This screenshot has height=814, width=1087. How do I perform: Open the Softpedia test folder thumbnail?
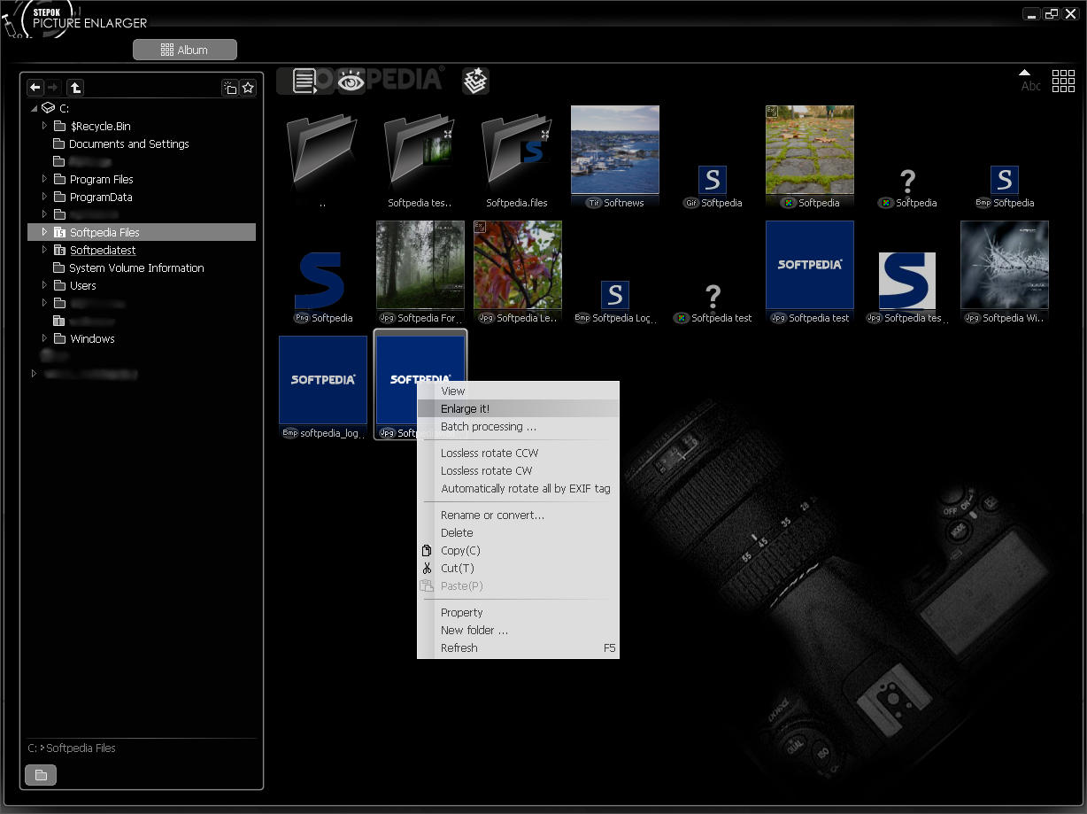coord(420,152)
